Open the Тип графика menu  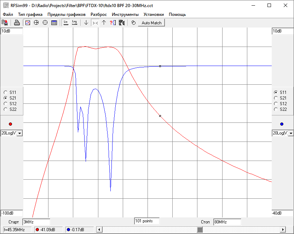[x=30, y=14]
